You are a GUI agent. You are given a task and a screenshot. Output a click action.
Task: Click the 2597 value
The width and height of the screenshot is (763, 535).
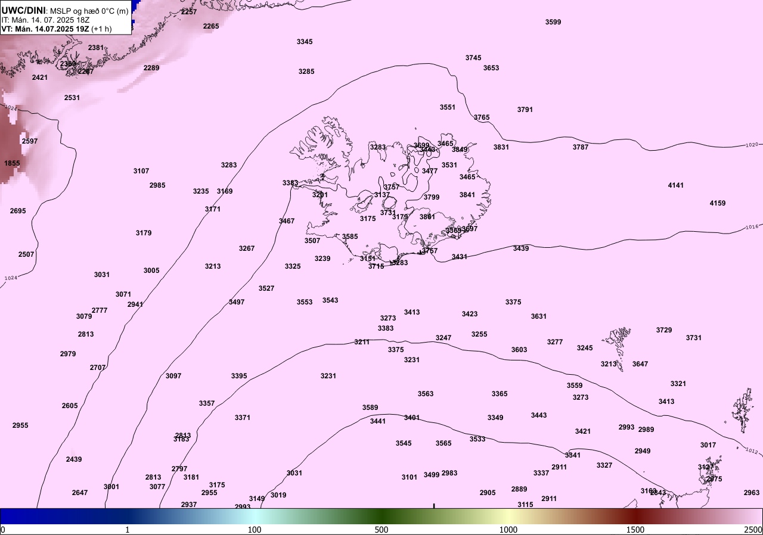[30, 141]
